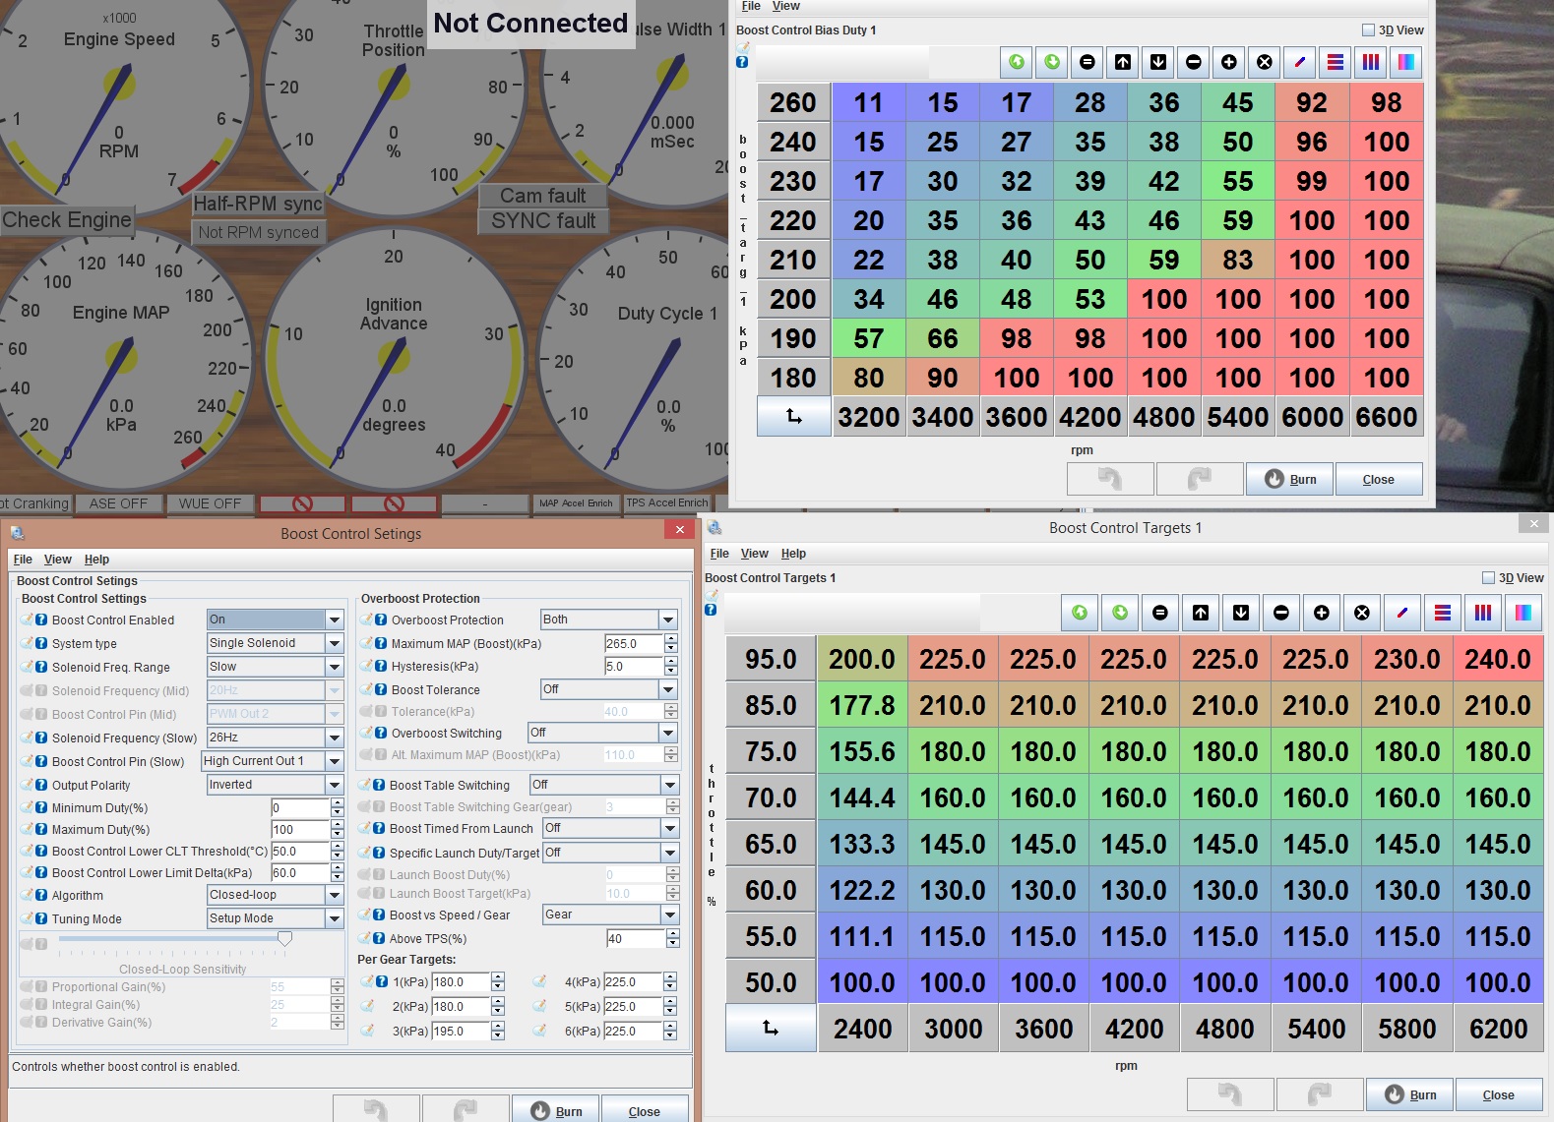Click Close button in Boost Control Settings
1554x1122 pixels.
(644, 1111)
